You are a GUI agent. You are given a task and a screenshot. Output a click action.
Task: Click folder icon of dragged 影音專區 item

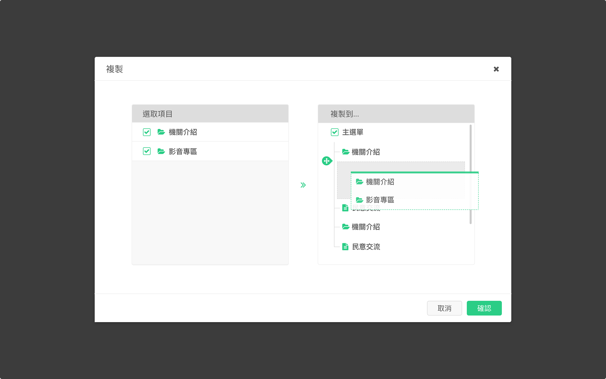coord(359,200)
